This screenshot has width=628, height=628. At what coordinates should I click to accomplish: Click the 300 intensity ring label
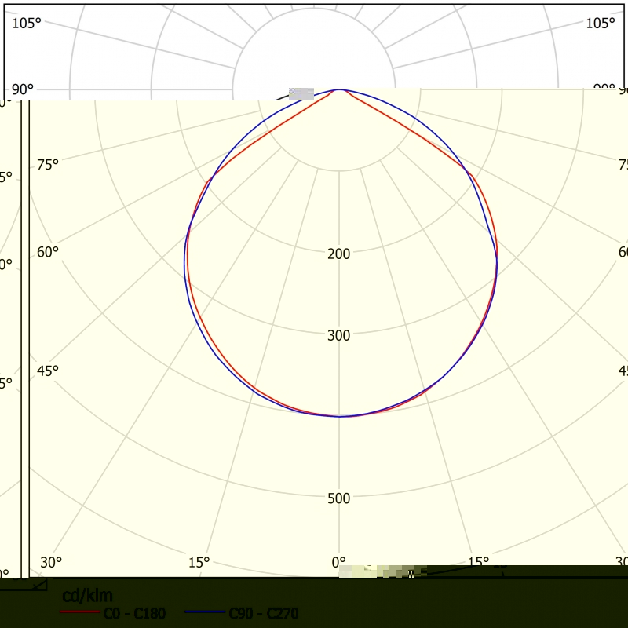339,336
